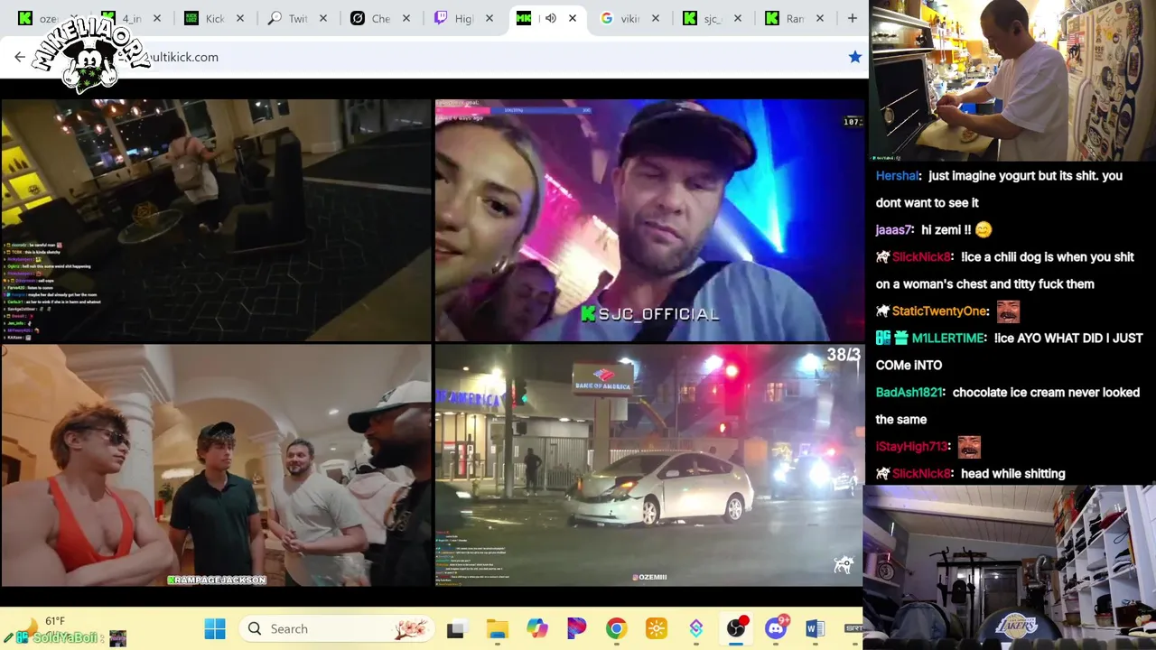Screen dimensions: 1156x650
Task: Switch to OBS Studio on the taskbar
Action: pyautogui.click(x=737, y=629)
